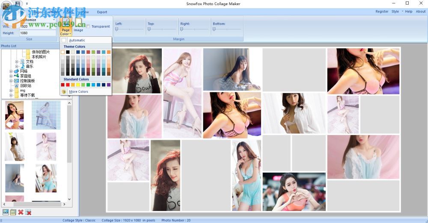Pick the purple standard color swatch

pyautogui.click(x=109, y=85)
